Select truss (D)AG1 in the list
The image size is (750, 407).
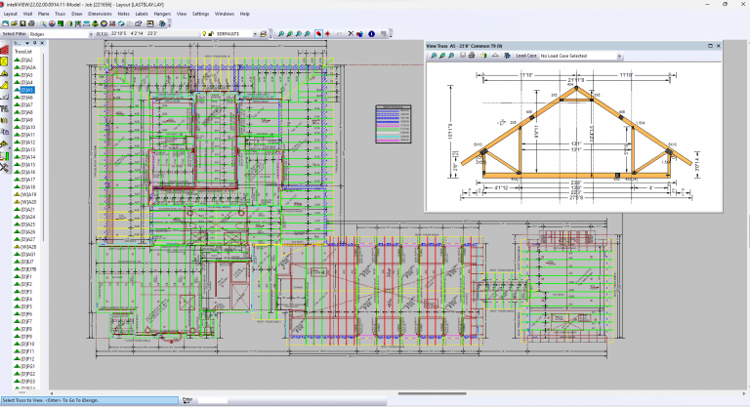coord(24,255)
